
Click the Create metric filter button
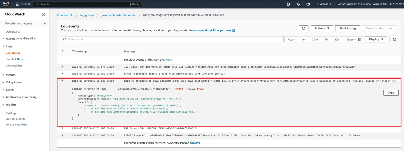tap(379, 28)
